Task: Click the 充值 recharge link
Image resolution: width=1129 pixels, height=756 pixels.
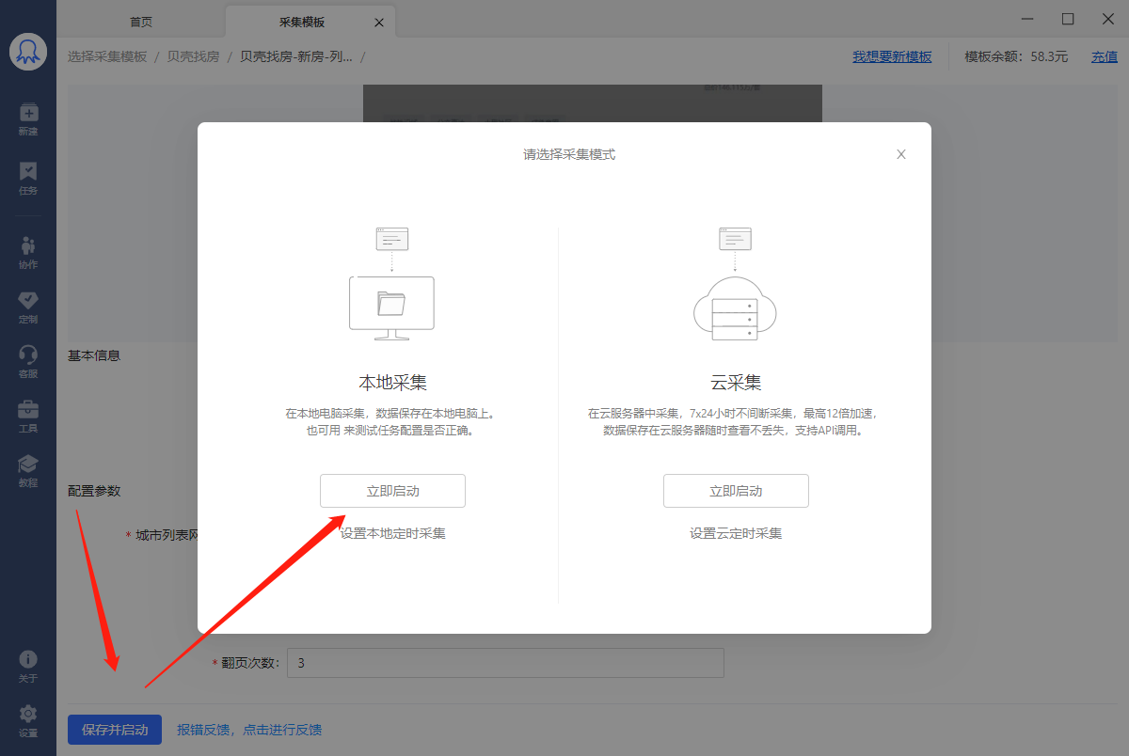Action: tap(1105, 56)
